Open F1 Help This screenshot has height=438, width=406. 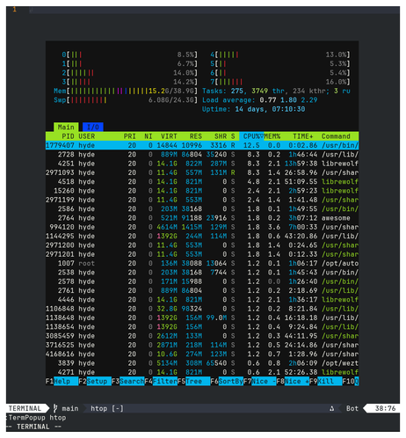click(62, 381)
